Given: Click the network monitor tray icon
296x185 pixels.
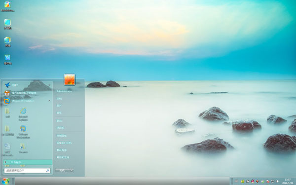Looking at the screenshot, I should (x=273, y=182).
